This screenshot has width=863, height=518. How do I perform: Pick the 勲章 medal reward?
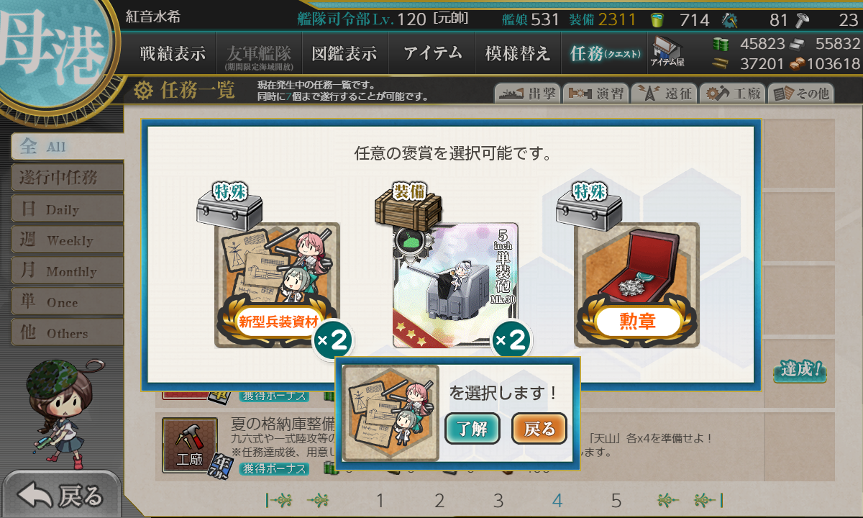(636, 285)
